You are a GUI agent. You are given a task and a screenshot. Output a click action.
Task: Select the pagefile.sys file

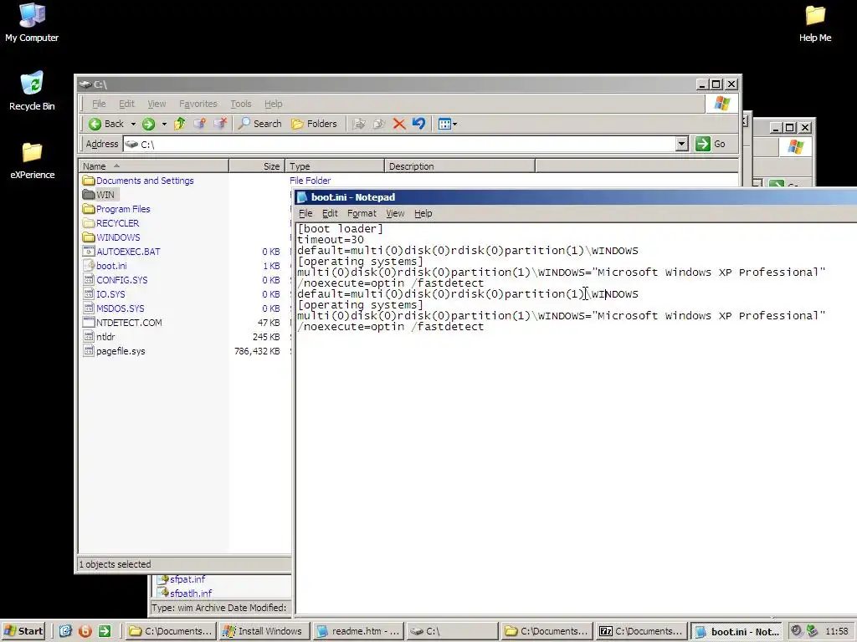point(114,351)
